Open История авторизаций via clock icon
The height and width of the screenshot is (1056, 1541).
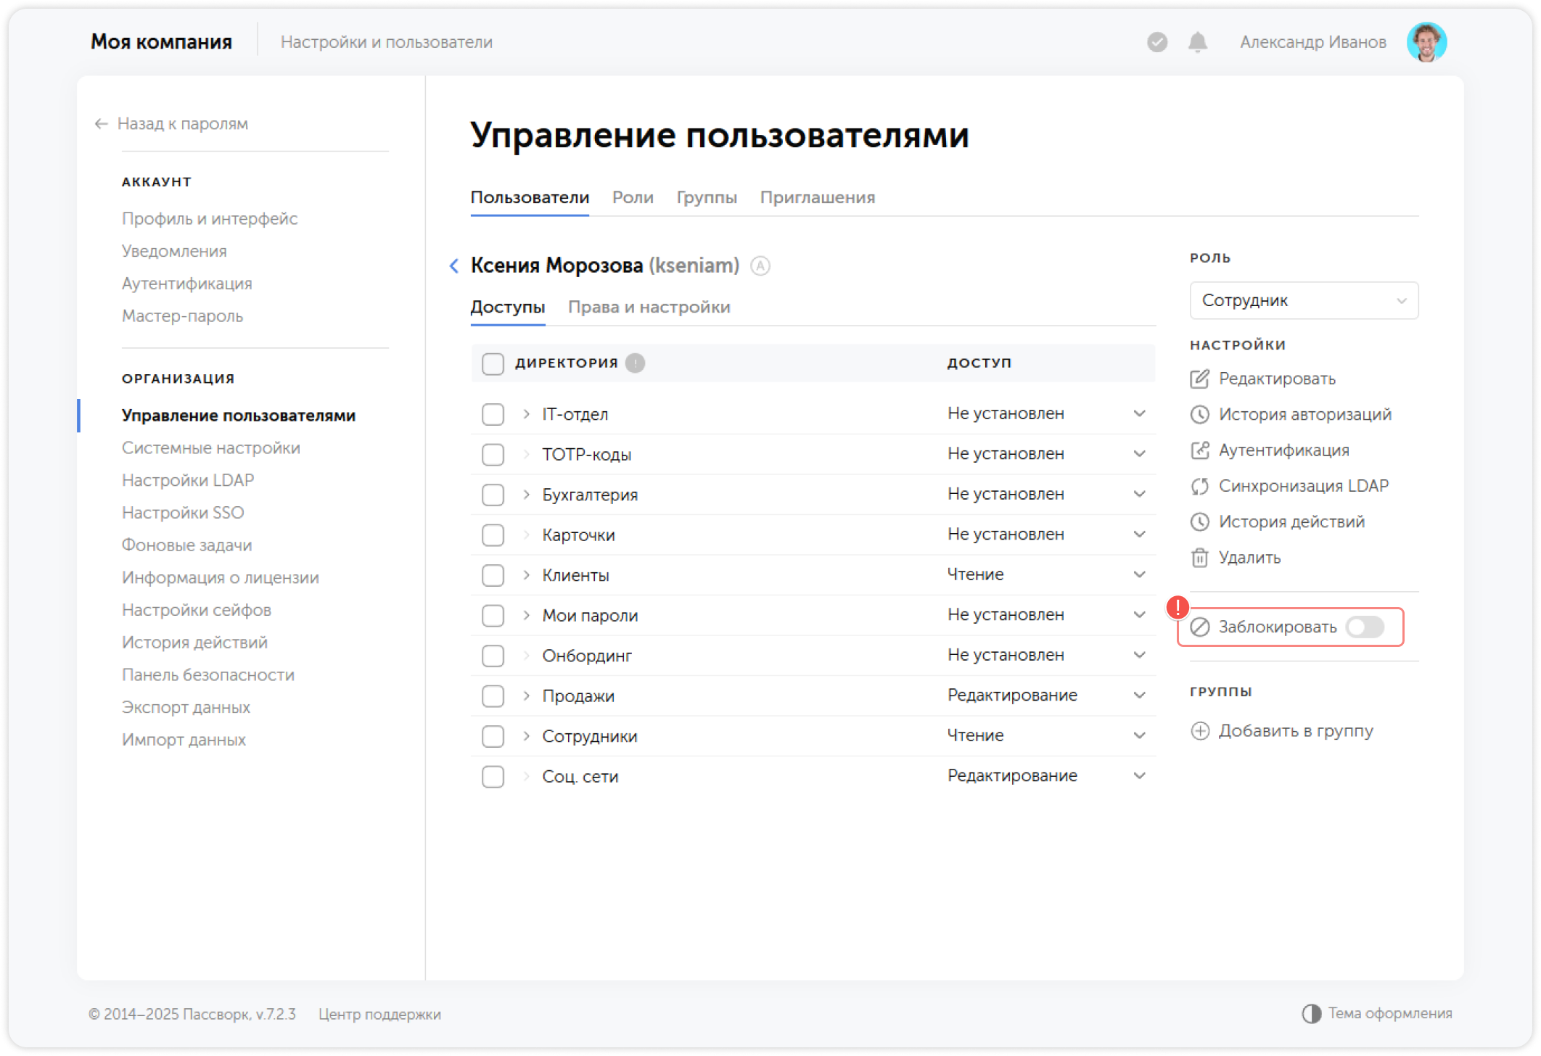pos(1201,414)
